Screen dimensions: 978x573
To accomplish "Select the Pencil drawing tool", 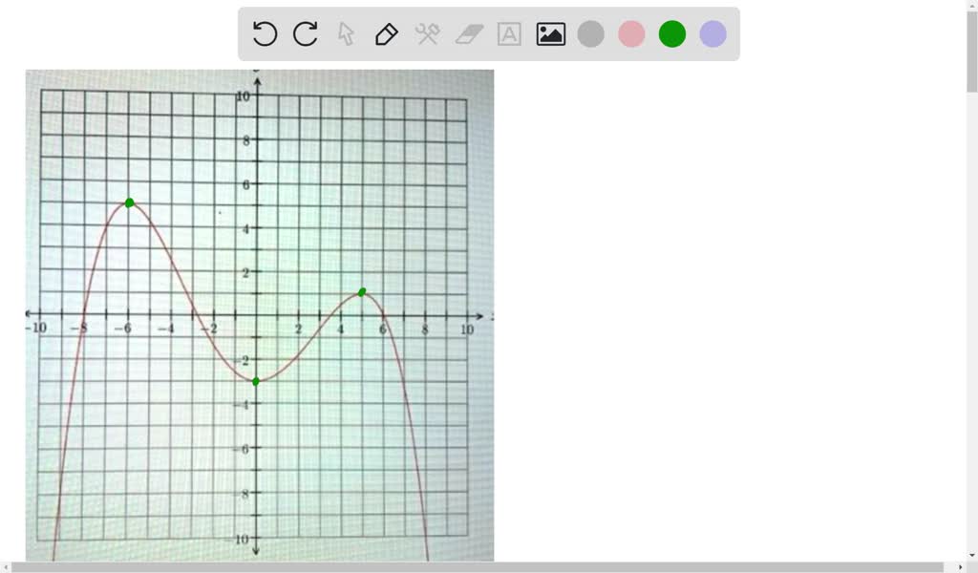I will click(x=386, y=33).
